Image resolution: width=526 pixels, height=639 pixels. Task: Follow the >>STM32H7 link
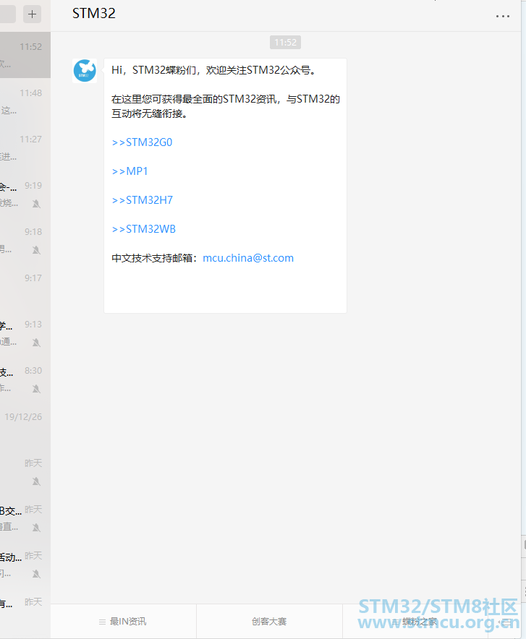(x=142, y=200)
